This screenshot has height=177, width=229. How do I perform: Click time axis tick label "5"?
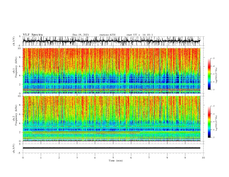point(113,158)
